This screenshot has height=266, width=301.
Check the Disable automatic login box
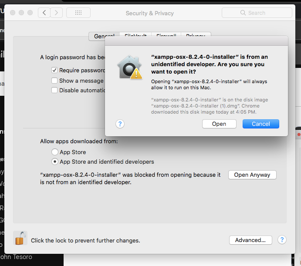click(x=54, y=90)
